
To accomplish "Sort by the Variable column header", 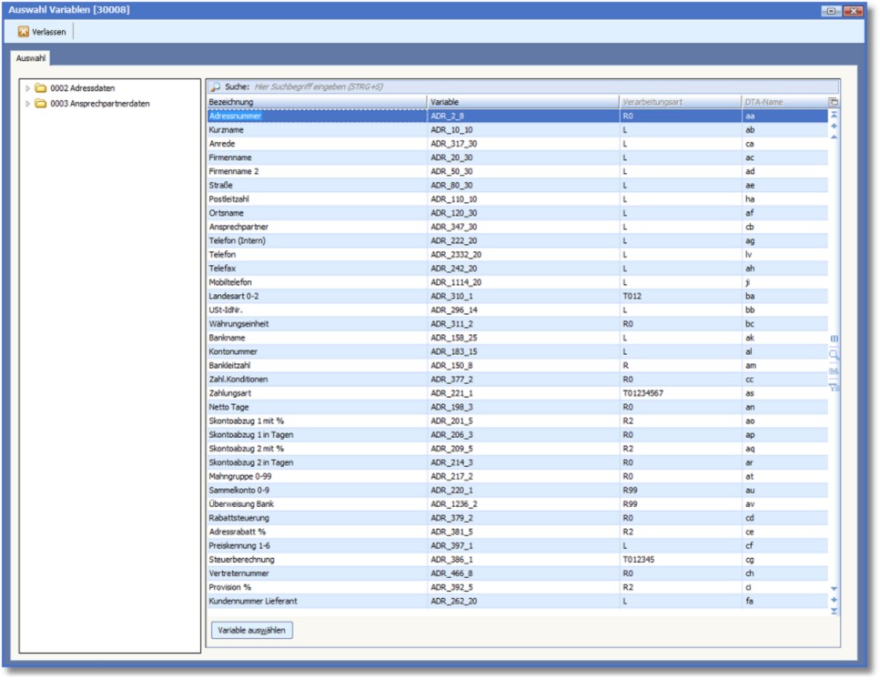I will point(522,102).
